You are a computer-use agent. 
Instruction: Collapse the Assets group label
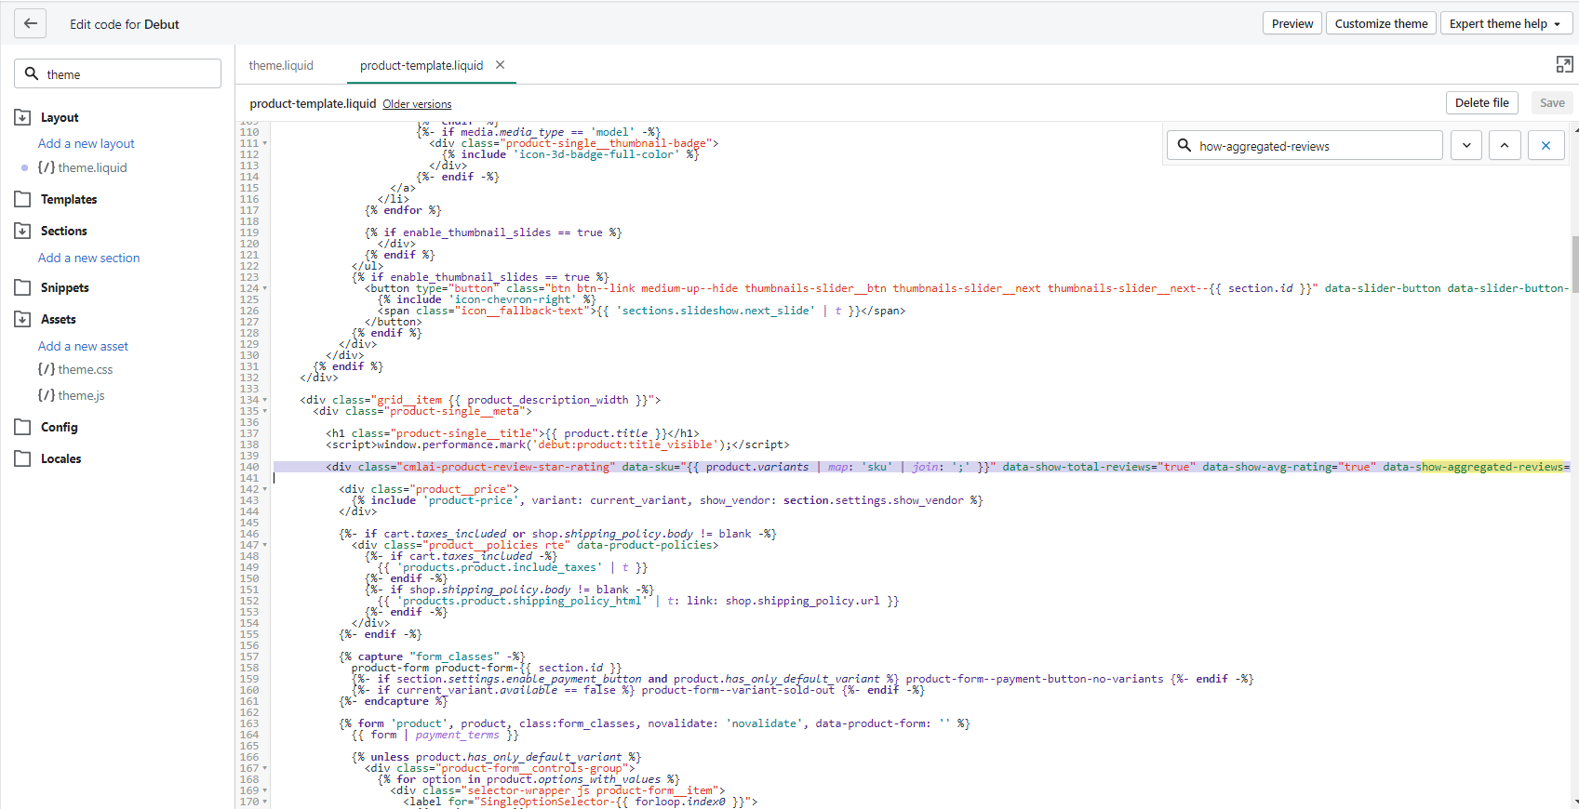pos(59,319)
